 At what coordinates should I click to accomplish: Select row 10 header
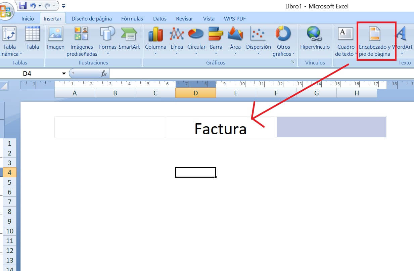coord(9,231)
